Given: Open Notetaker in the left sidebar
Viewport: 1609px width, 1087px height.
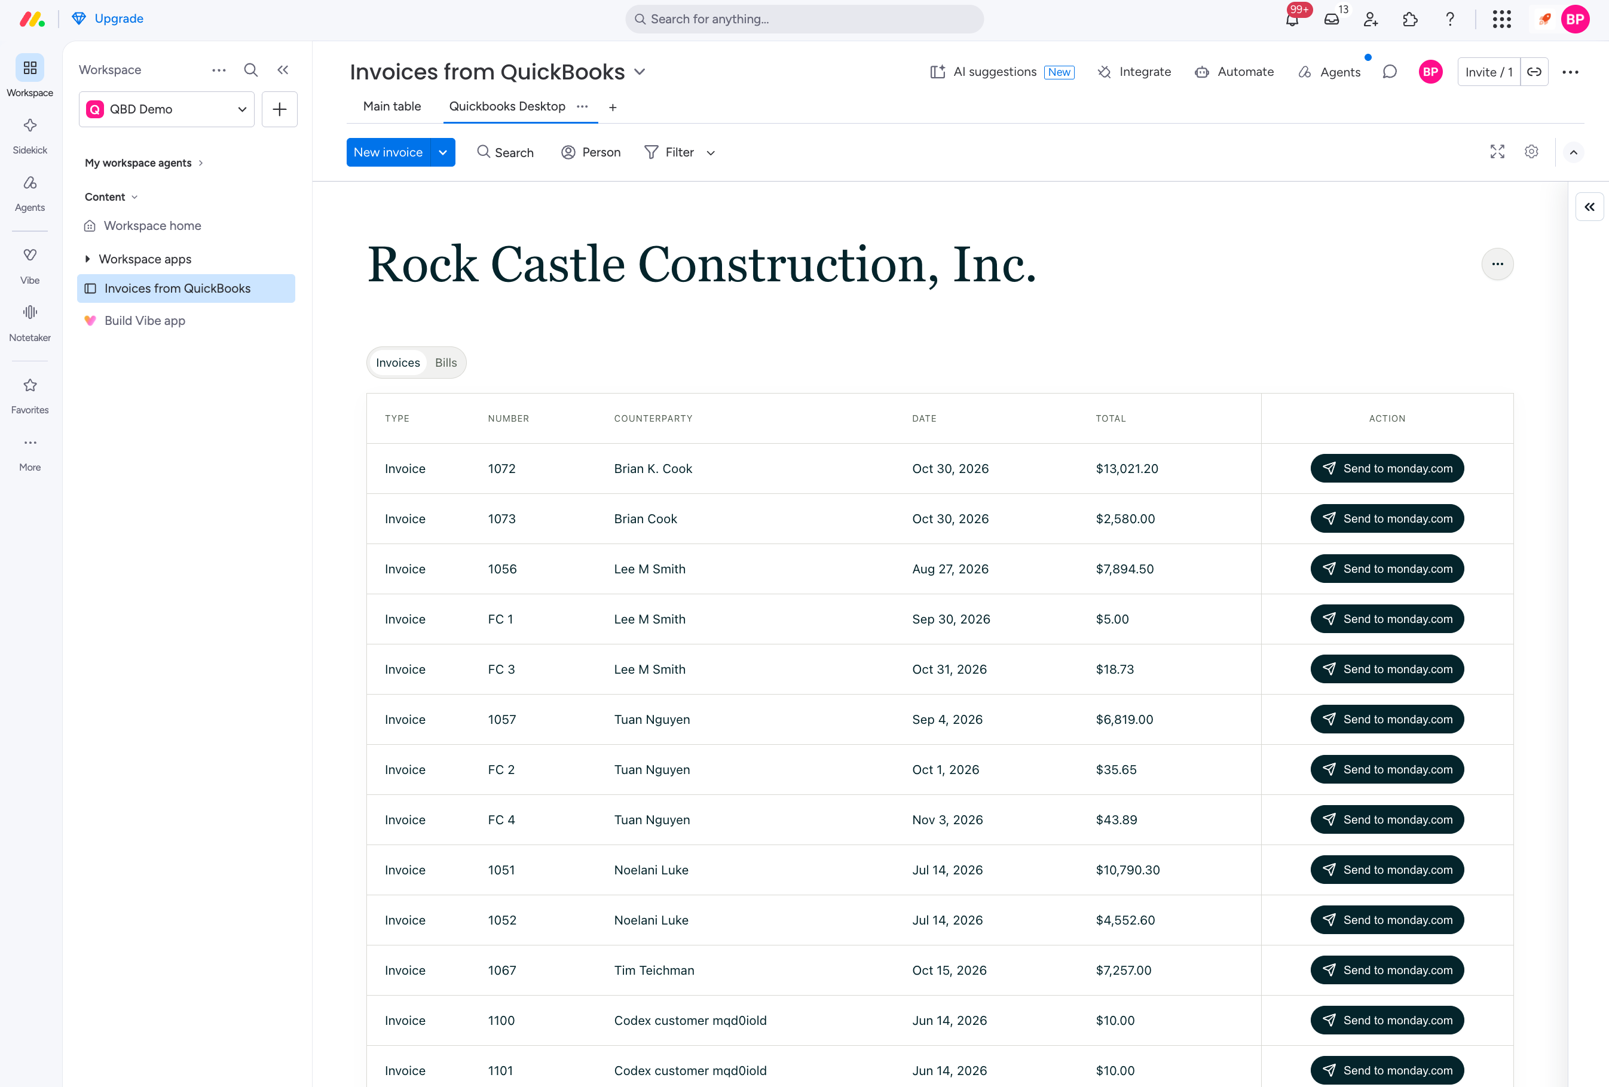Looking at the screenshot, I should [x=30, y=323].
